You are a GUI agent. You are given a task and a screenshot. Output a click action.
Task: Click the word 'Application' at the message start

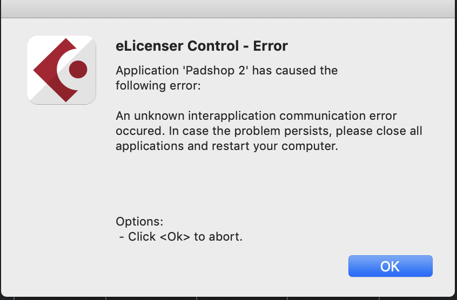pos(147,71)
